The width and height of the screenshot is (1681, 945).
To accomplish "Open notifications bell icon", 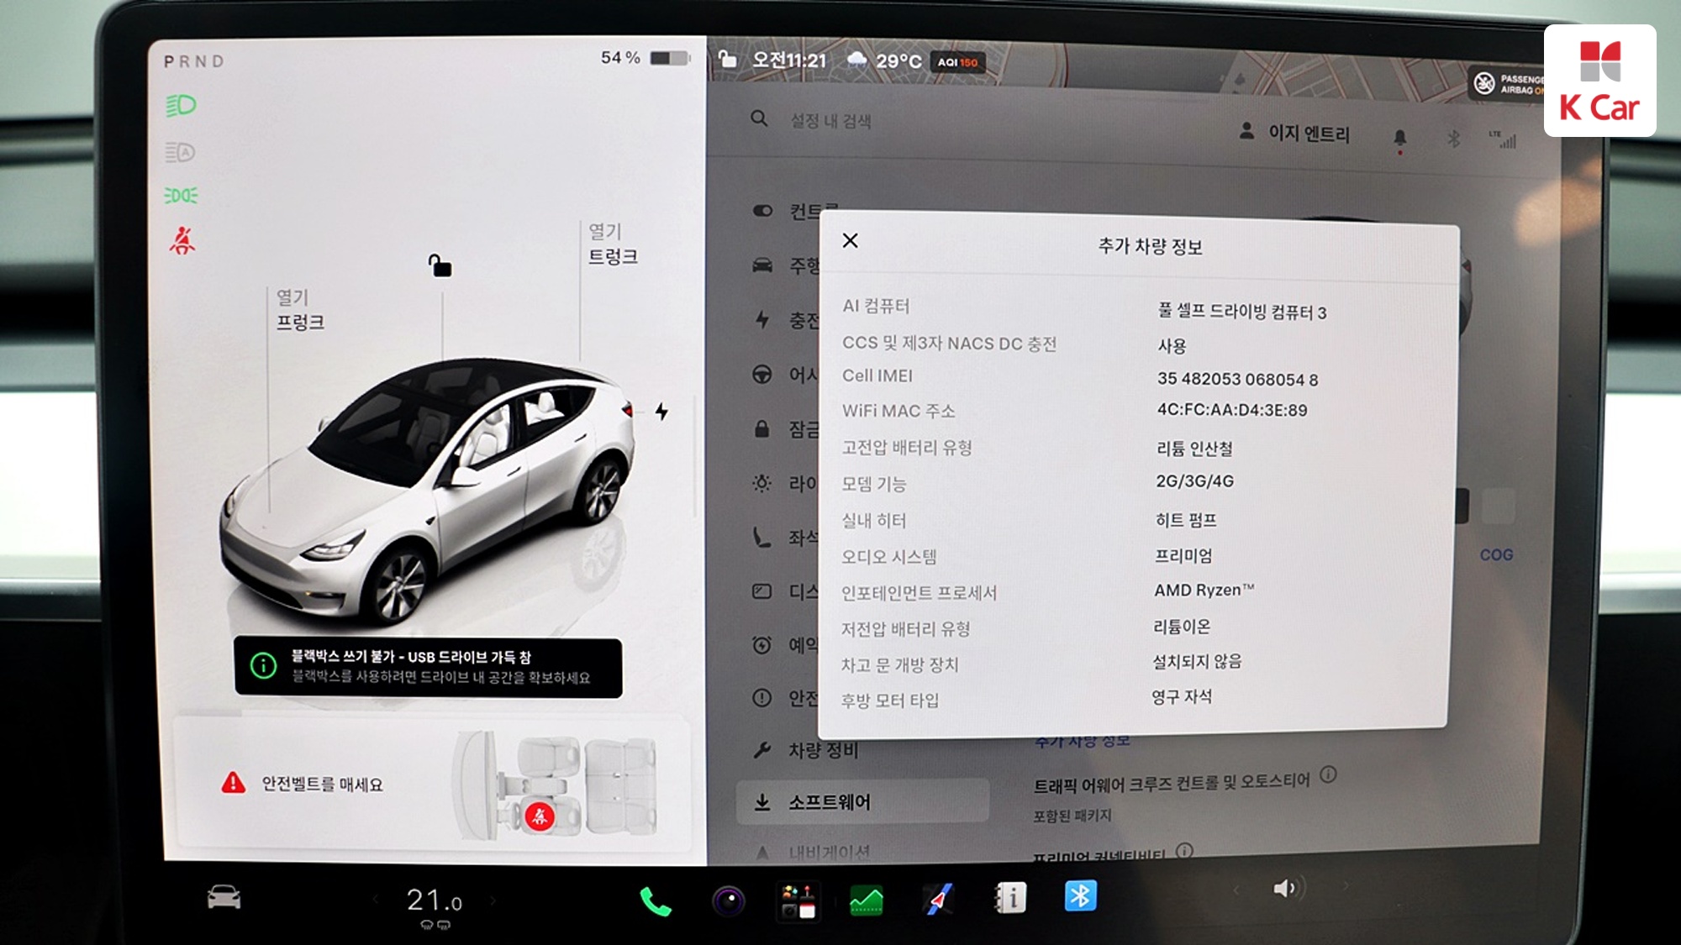I will click(1399, 138).
